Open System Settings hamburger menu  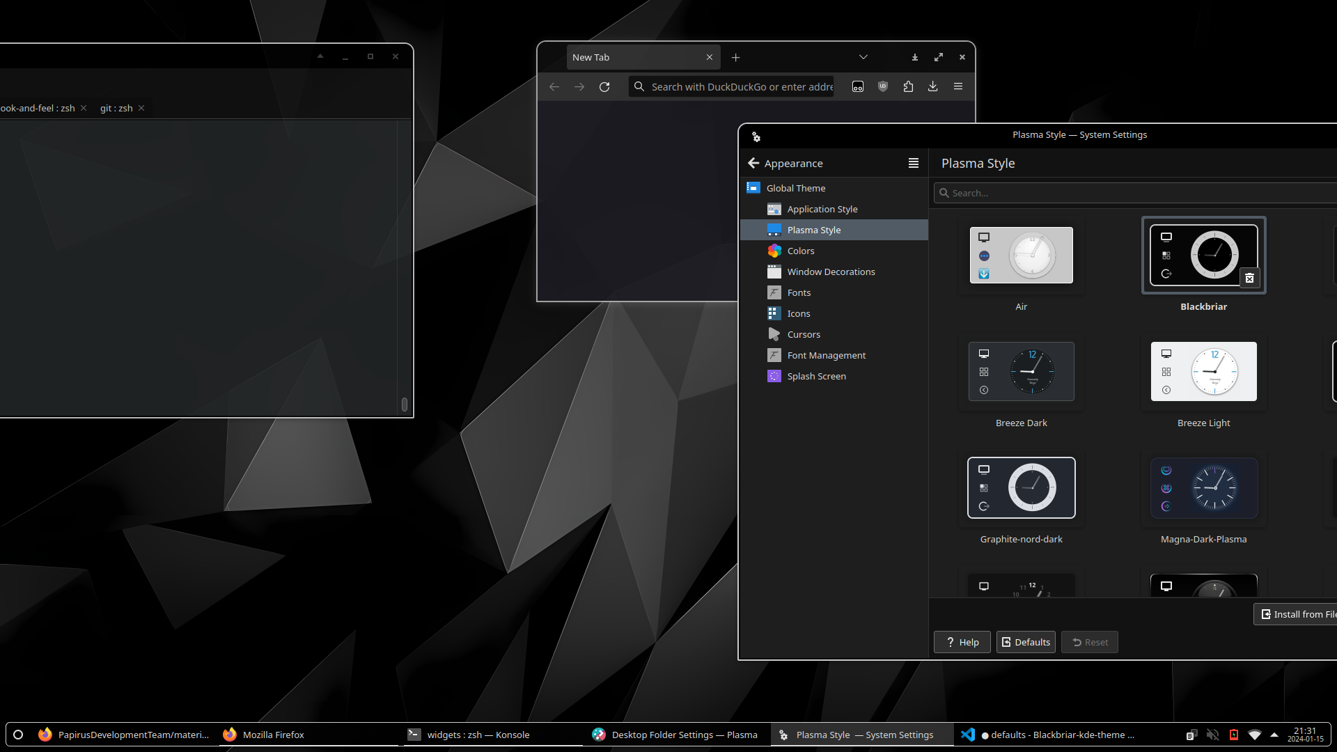point(914,163)
